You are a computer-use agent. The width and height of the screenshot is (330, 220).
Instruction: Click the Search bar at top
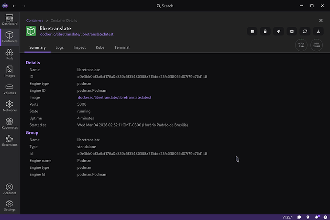pos(165,6)
